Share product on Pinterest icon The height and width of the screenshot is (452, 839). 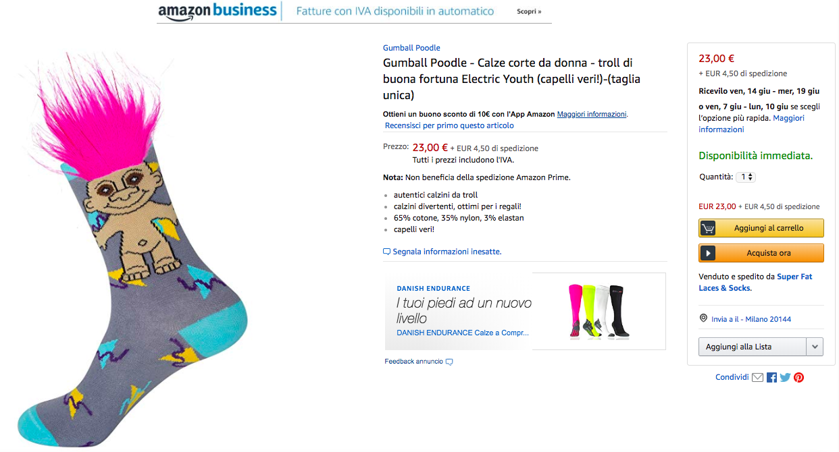(798, 378)
